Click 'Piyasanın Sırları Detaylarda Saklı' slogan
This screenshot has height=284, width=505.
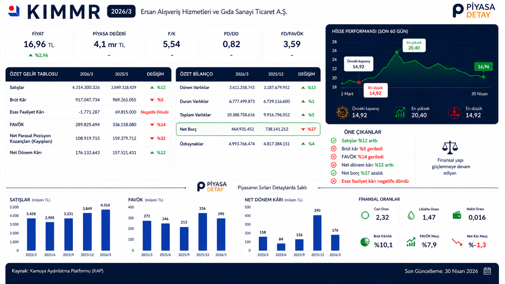(272, 188)
